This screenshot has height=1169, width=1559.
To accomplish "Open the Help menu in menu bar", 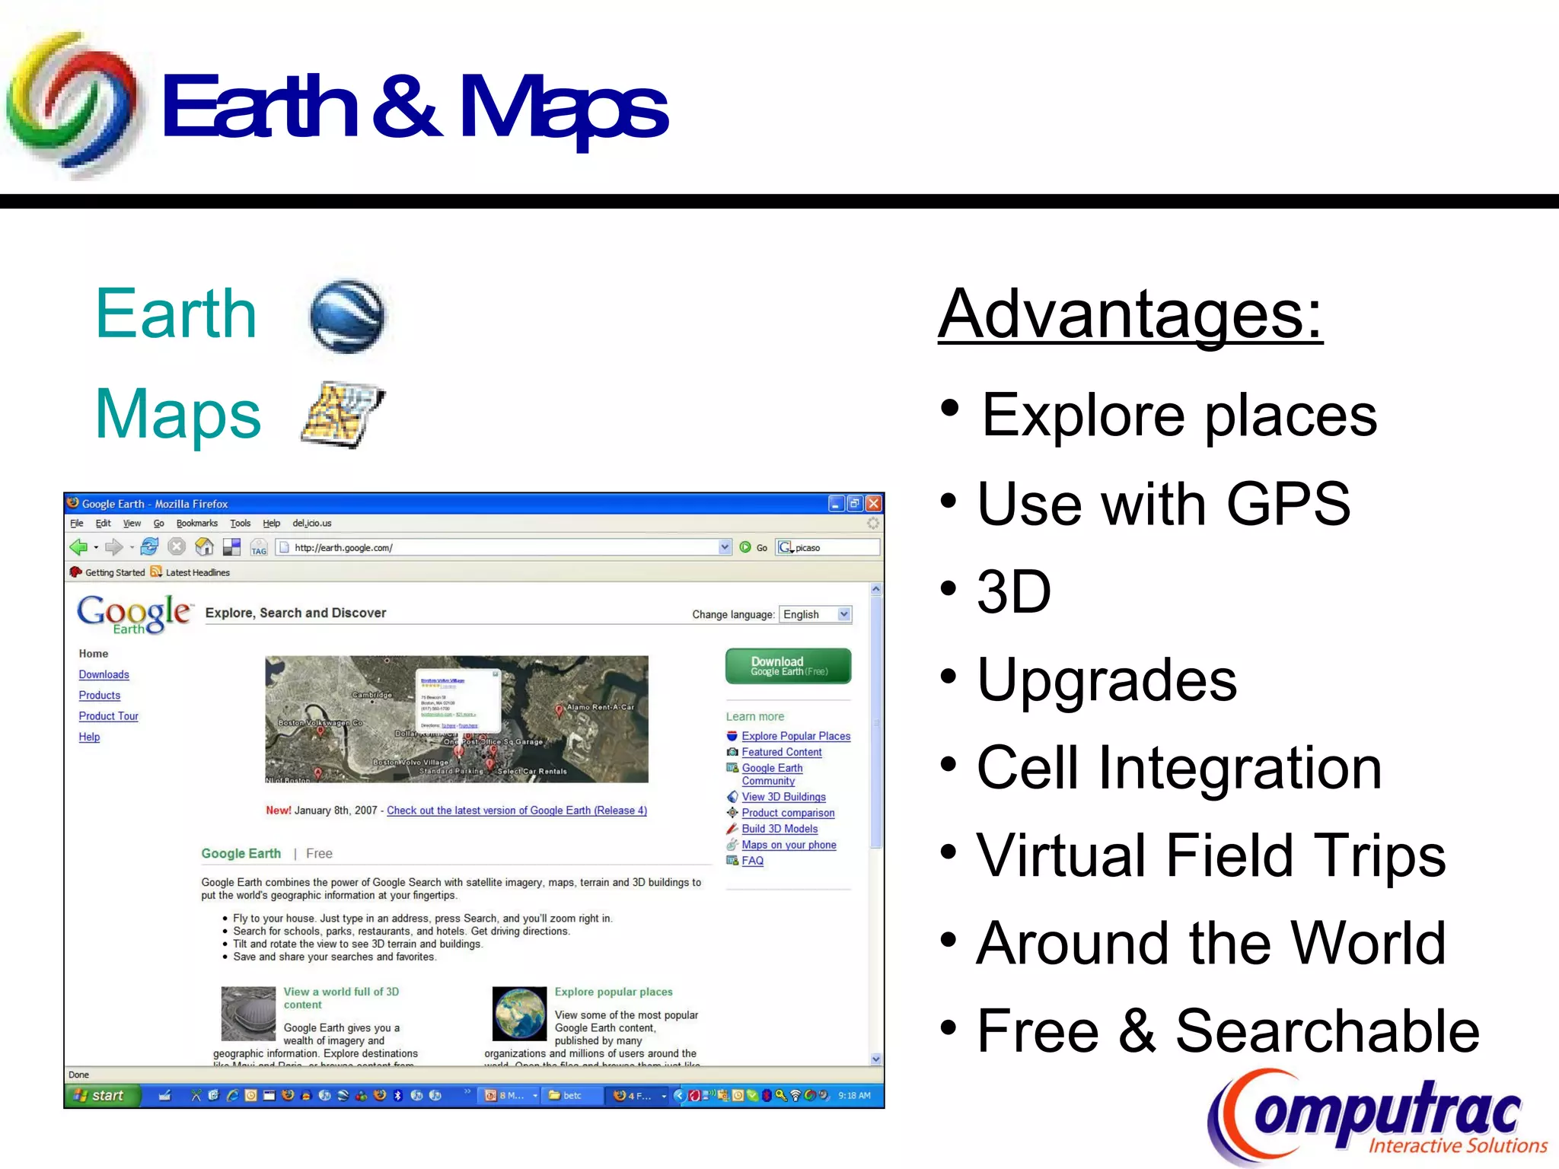I will [x=272, y=523].
